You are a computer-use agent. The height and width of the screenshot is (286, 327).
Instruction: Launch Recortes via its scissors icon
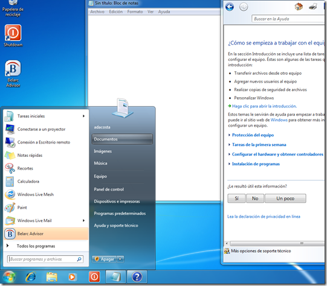(10, 168)
